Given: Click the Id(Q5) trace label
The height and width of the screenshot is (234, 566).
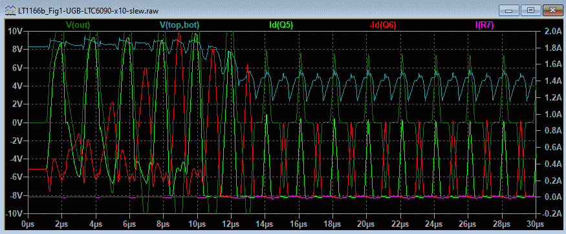Looking at the screenshot, I should pos(281,25).
